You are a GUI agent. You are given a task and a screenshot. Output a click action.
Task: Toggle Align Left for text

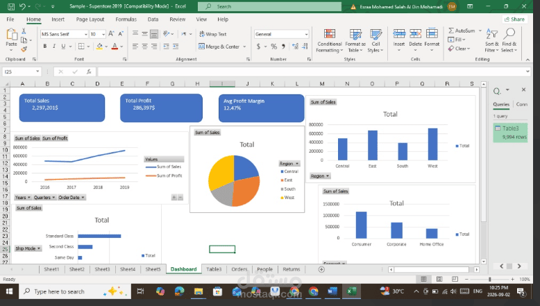coord(135,46)
